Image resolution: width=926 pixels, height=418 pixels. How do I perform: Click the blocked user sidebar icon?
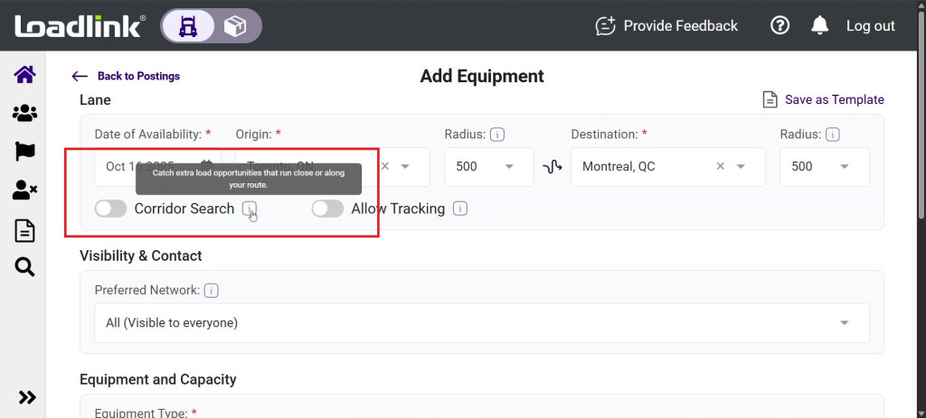tap(24, 190)
